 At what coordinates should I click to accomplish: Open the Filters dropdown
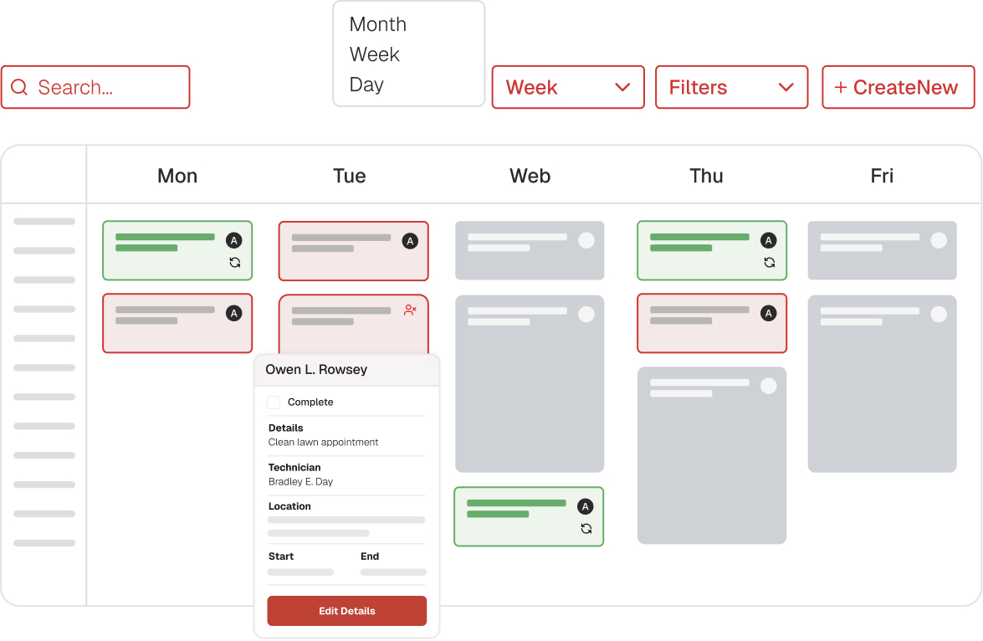(731, 88)
